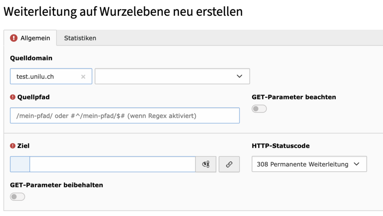Click the page heading Weiterleitung auf Wurzelebene
Viewport: 383px width, 216px height.
pos(123,11)
